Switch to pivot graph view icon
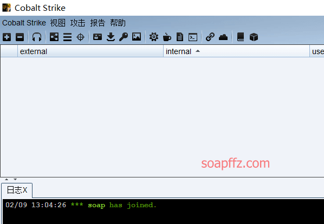The width and height of the screenshot is (324, 224). (54, 37)
